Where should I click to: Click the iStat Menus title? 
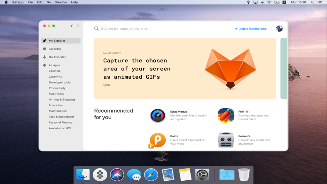click(x=179, y=112)
